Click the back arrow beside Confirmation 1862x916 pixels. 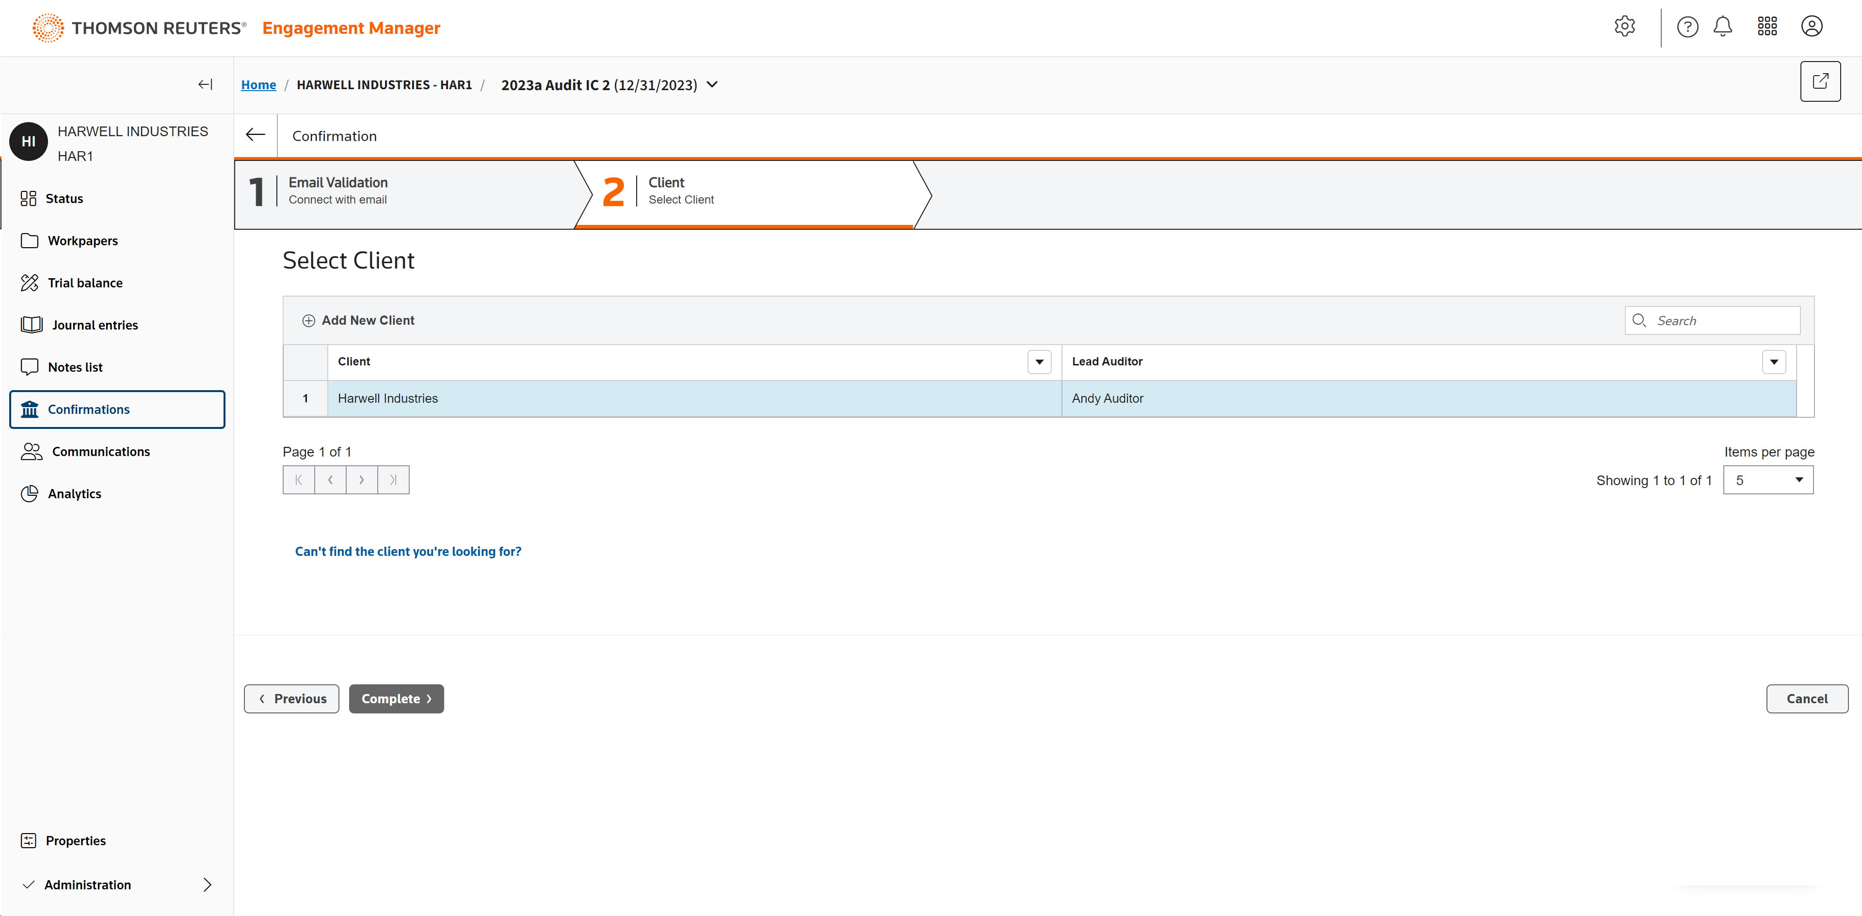(255, 135)
